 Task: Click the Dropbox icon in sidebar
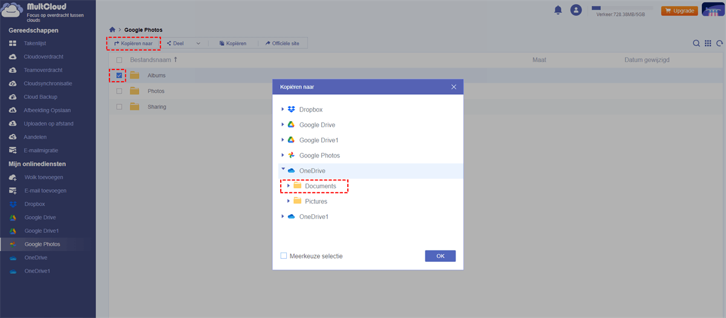[12, 204]
